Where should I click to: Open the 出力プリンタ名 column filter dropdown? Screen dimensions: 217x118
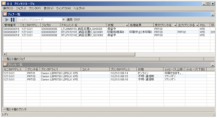click(x=197, y=25)
